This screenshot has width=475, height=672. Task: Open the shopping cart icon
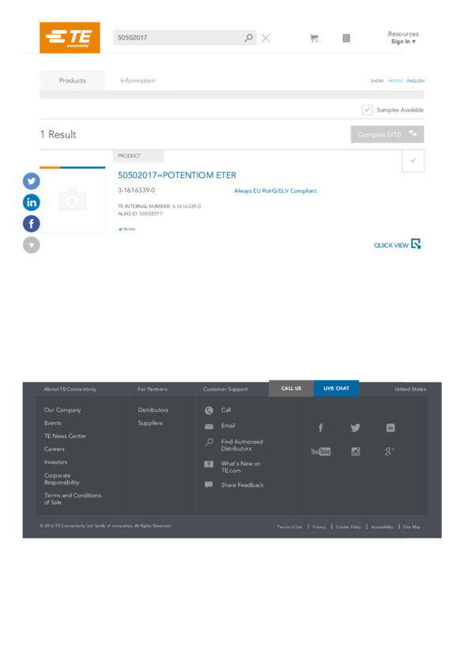click(x=314, y=38)
